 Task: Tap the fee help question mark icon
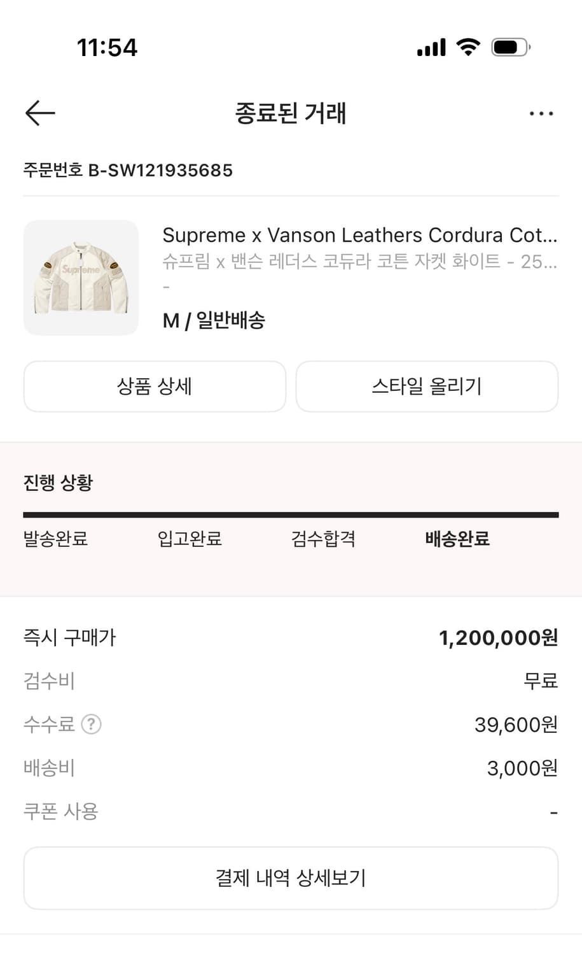coord(92,724)
